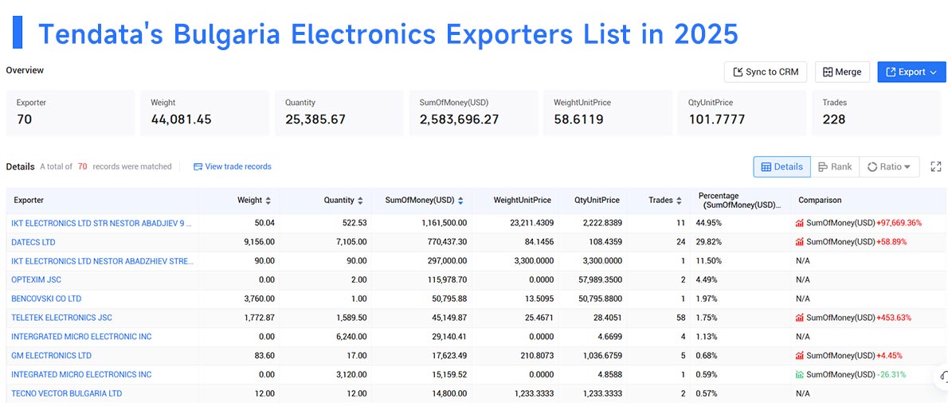948x406 pixels.
Task: Open BENCOVSKI CO LTD exporter link
Action: point(46,299)
